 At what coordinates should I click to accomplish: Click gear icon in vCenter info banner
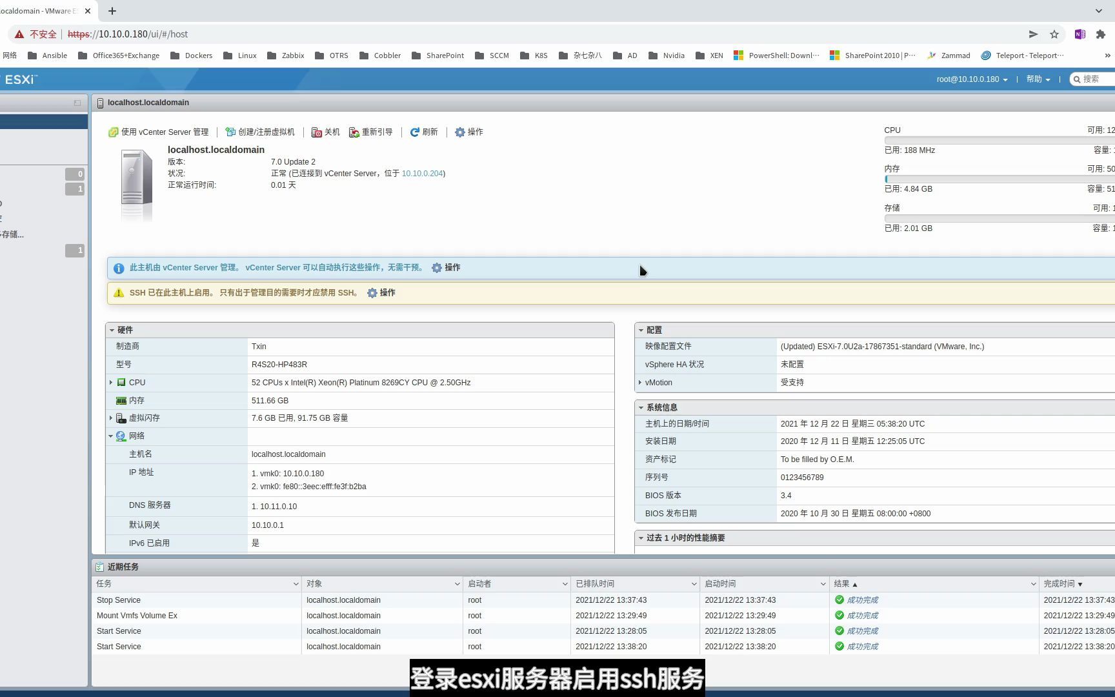pos(437,268)
